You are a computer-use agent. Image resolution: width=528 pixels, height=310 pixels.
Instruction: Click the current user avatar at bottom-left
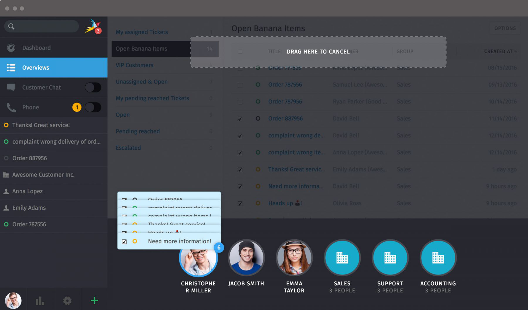pyautogui.click(x=13, y=300)
